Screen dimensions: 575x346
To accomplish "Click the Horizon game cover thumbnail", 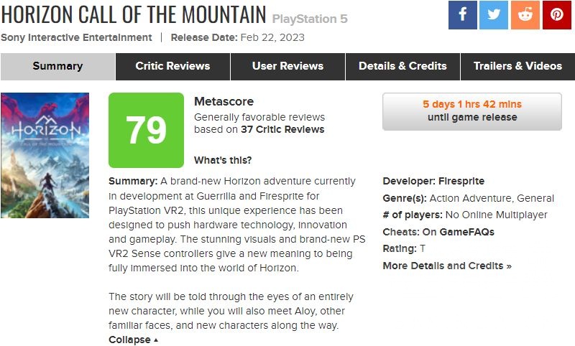I will tap(45, 155).
